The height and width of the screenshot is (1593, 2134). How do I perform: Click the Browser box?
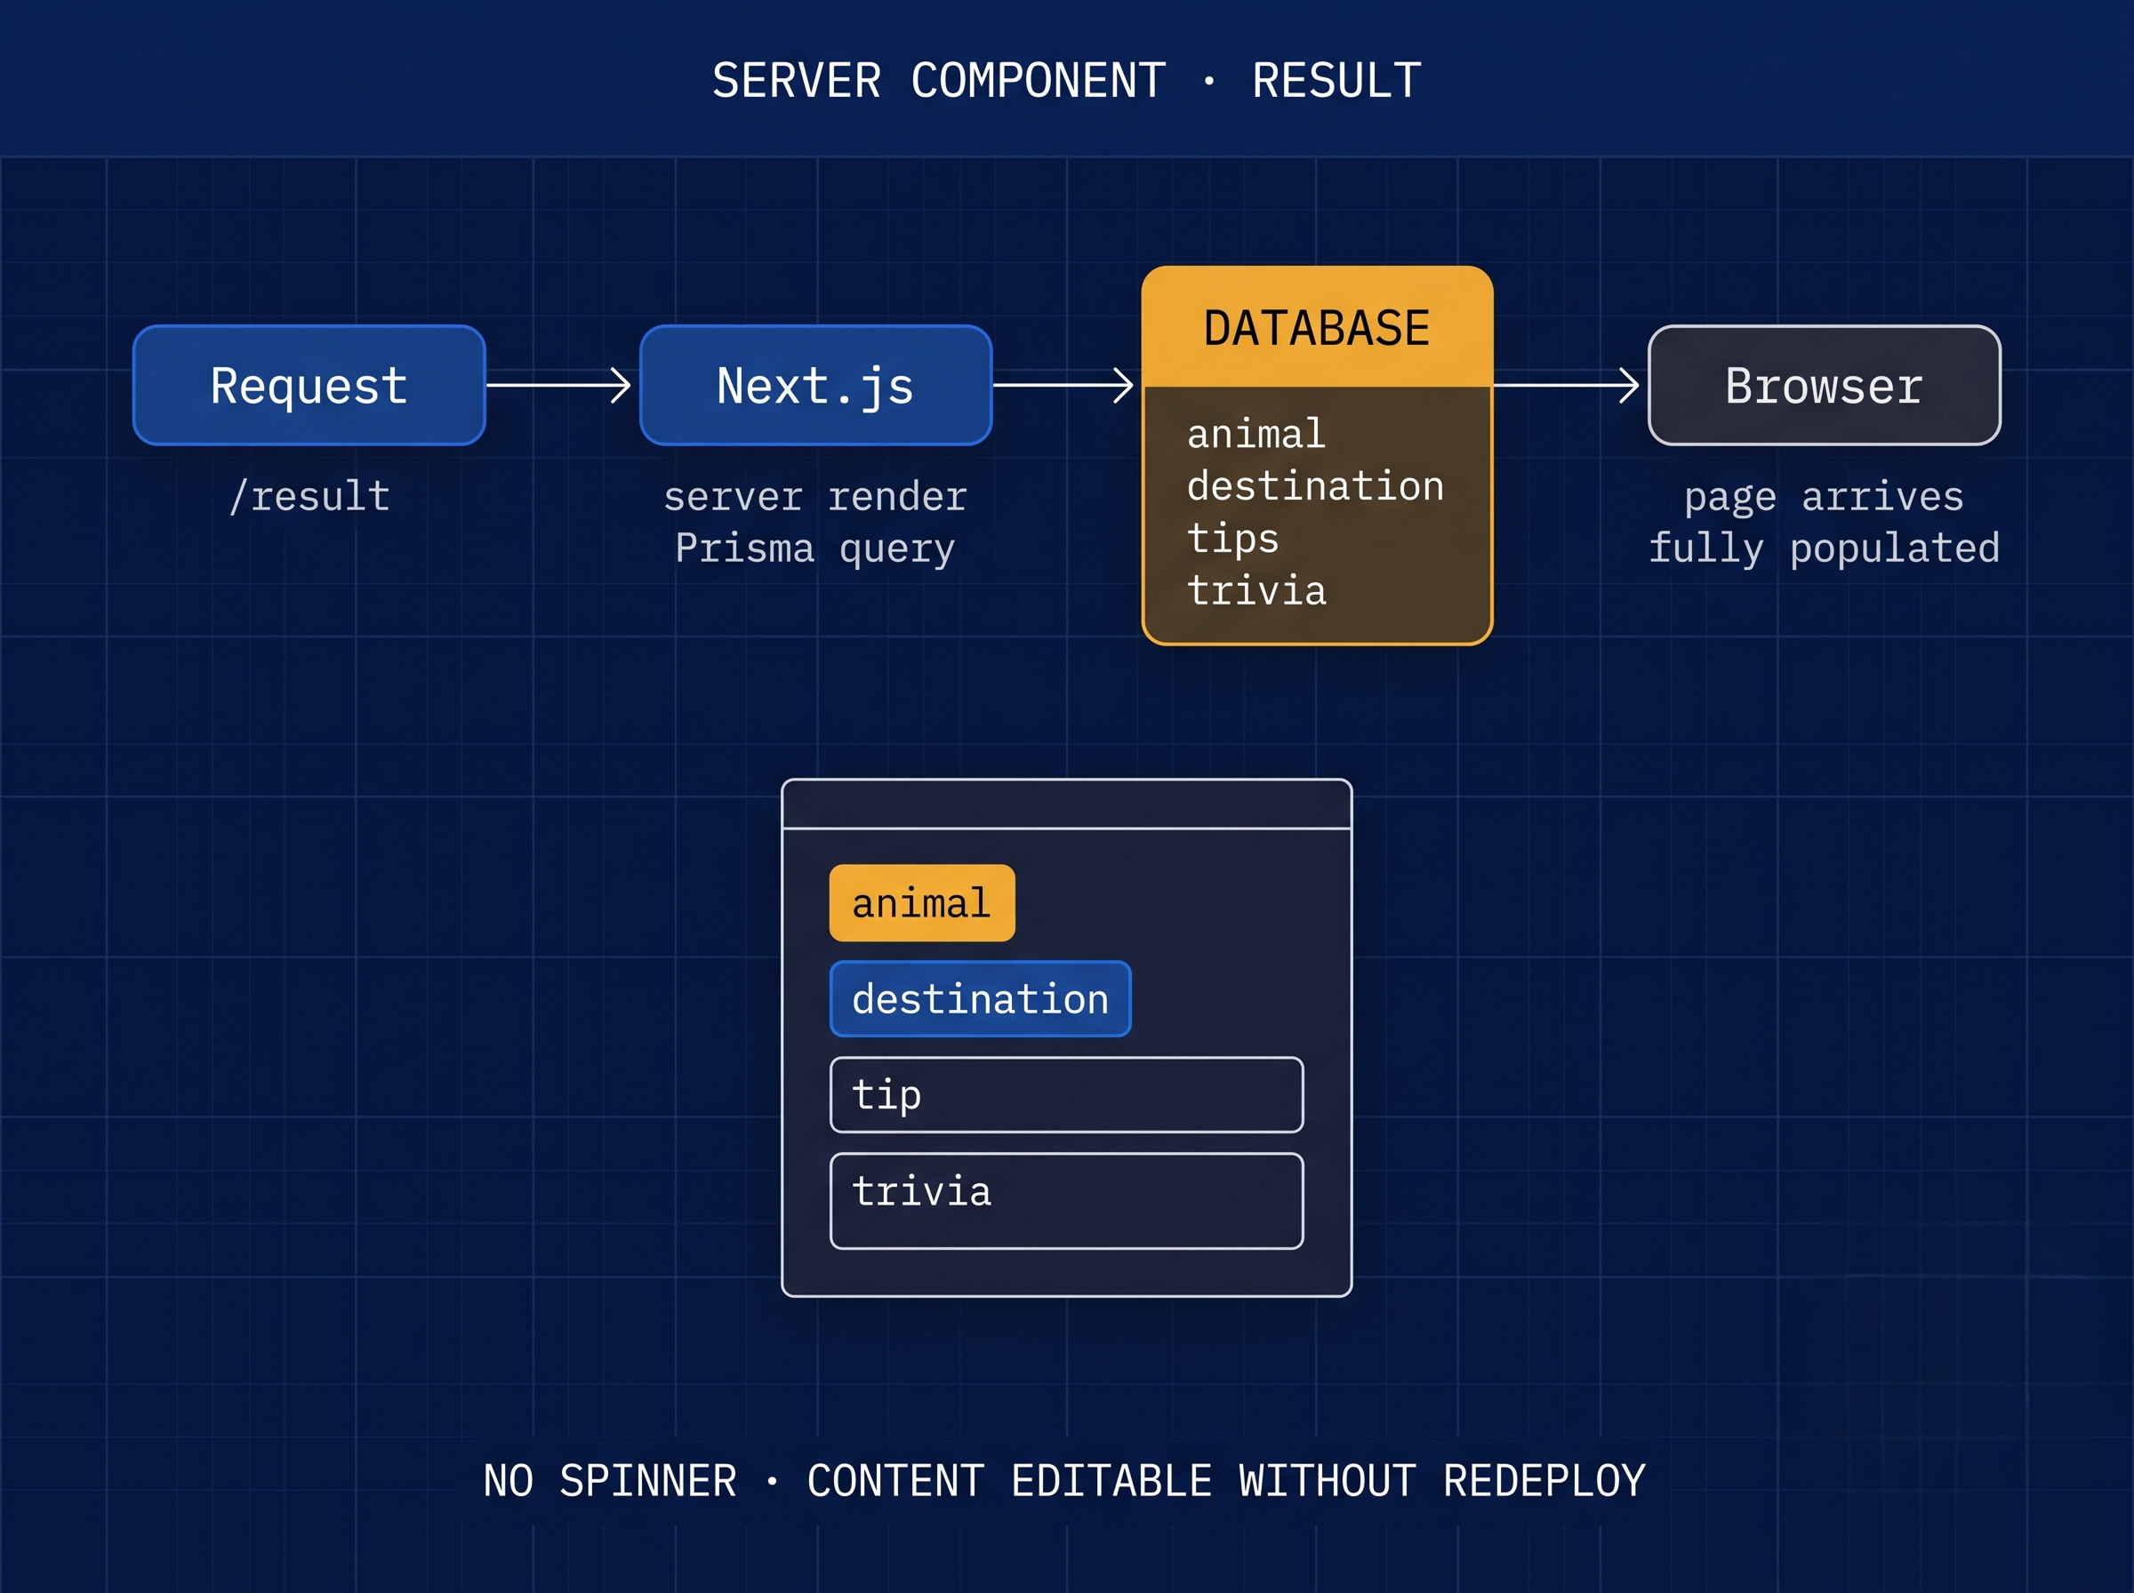(x=1825, y=386)
